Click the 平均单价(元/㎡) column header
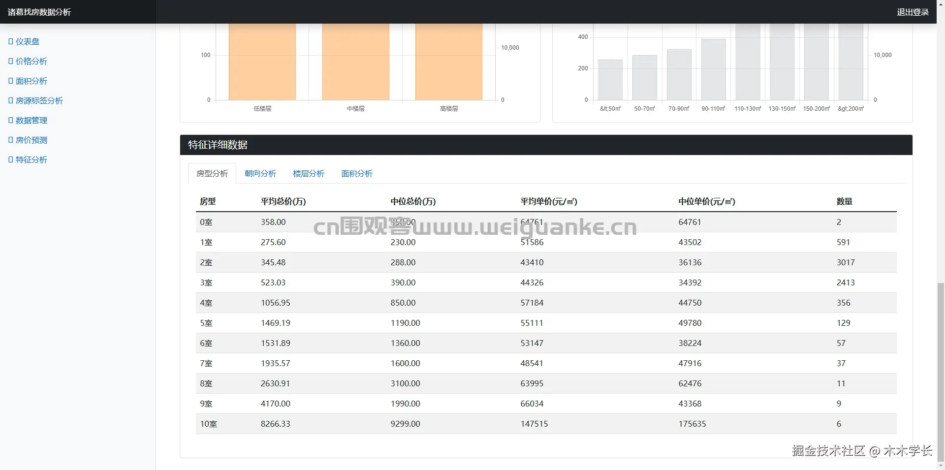Viewport: 945px width, 470px height. pos(549,201)
